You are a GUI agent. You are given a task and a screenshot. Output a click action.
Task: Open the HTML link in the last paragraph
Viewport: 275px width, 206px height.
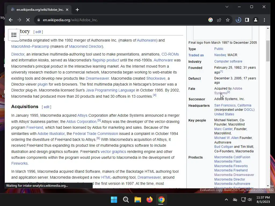click(106, 178)
